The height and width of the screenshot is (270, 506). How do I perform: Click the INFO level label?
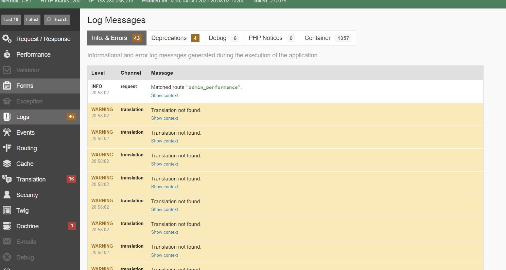pos(97,86)
